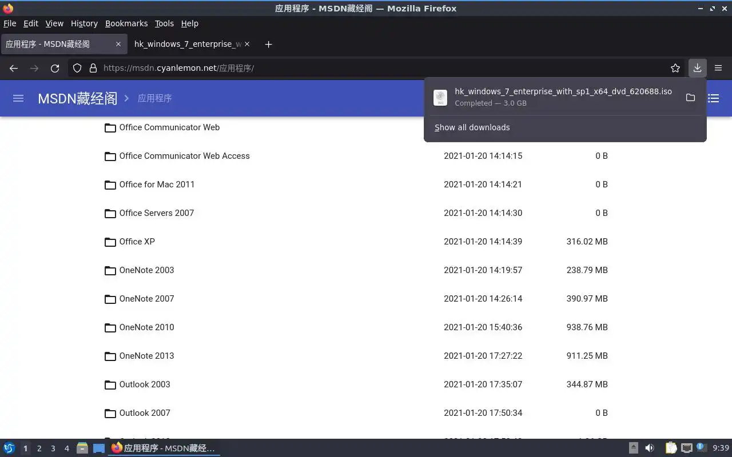
Task: Click Show all downloads
Action: 472,127
